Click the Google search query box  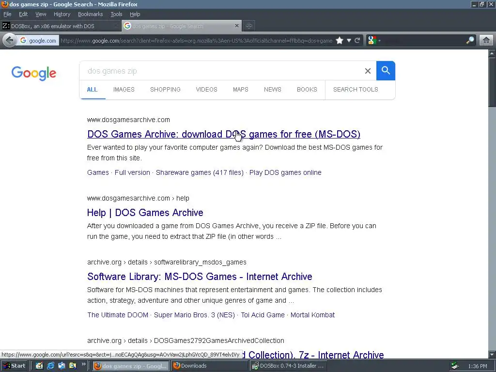tap(221, 71)
